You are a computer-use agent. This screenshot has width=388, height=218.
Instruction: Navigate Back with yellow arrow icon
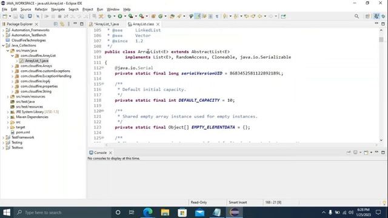click(260, 16)
